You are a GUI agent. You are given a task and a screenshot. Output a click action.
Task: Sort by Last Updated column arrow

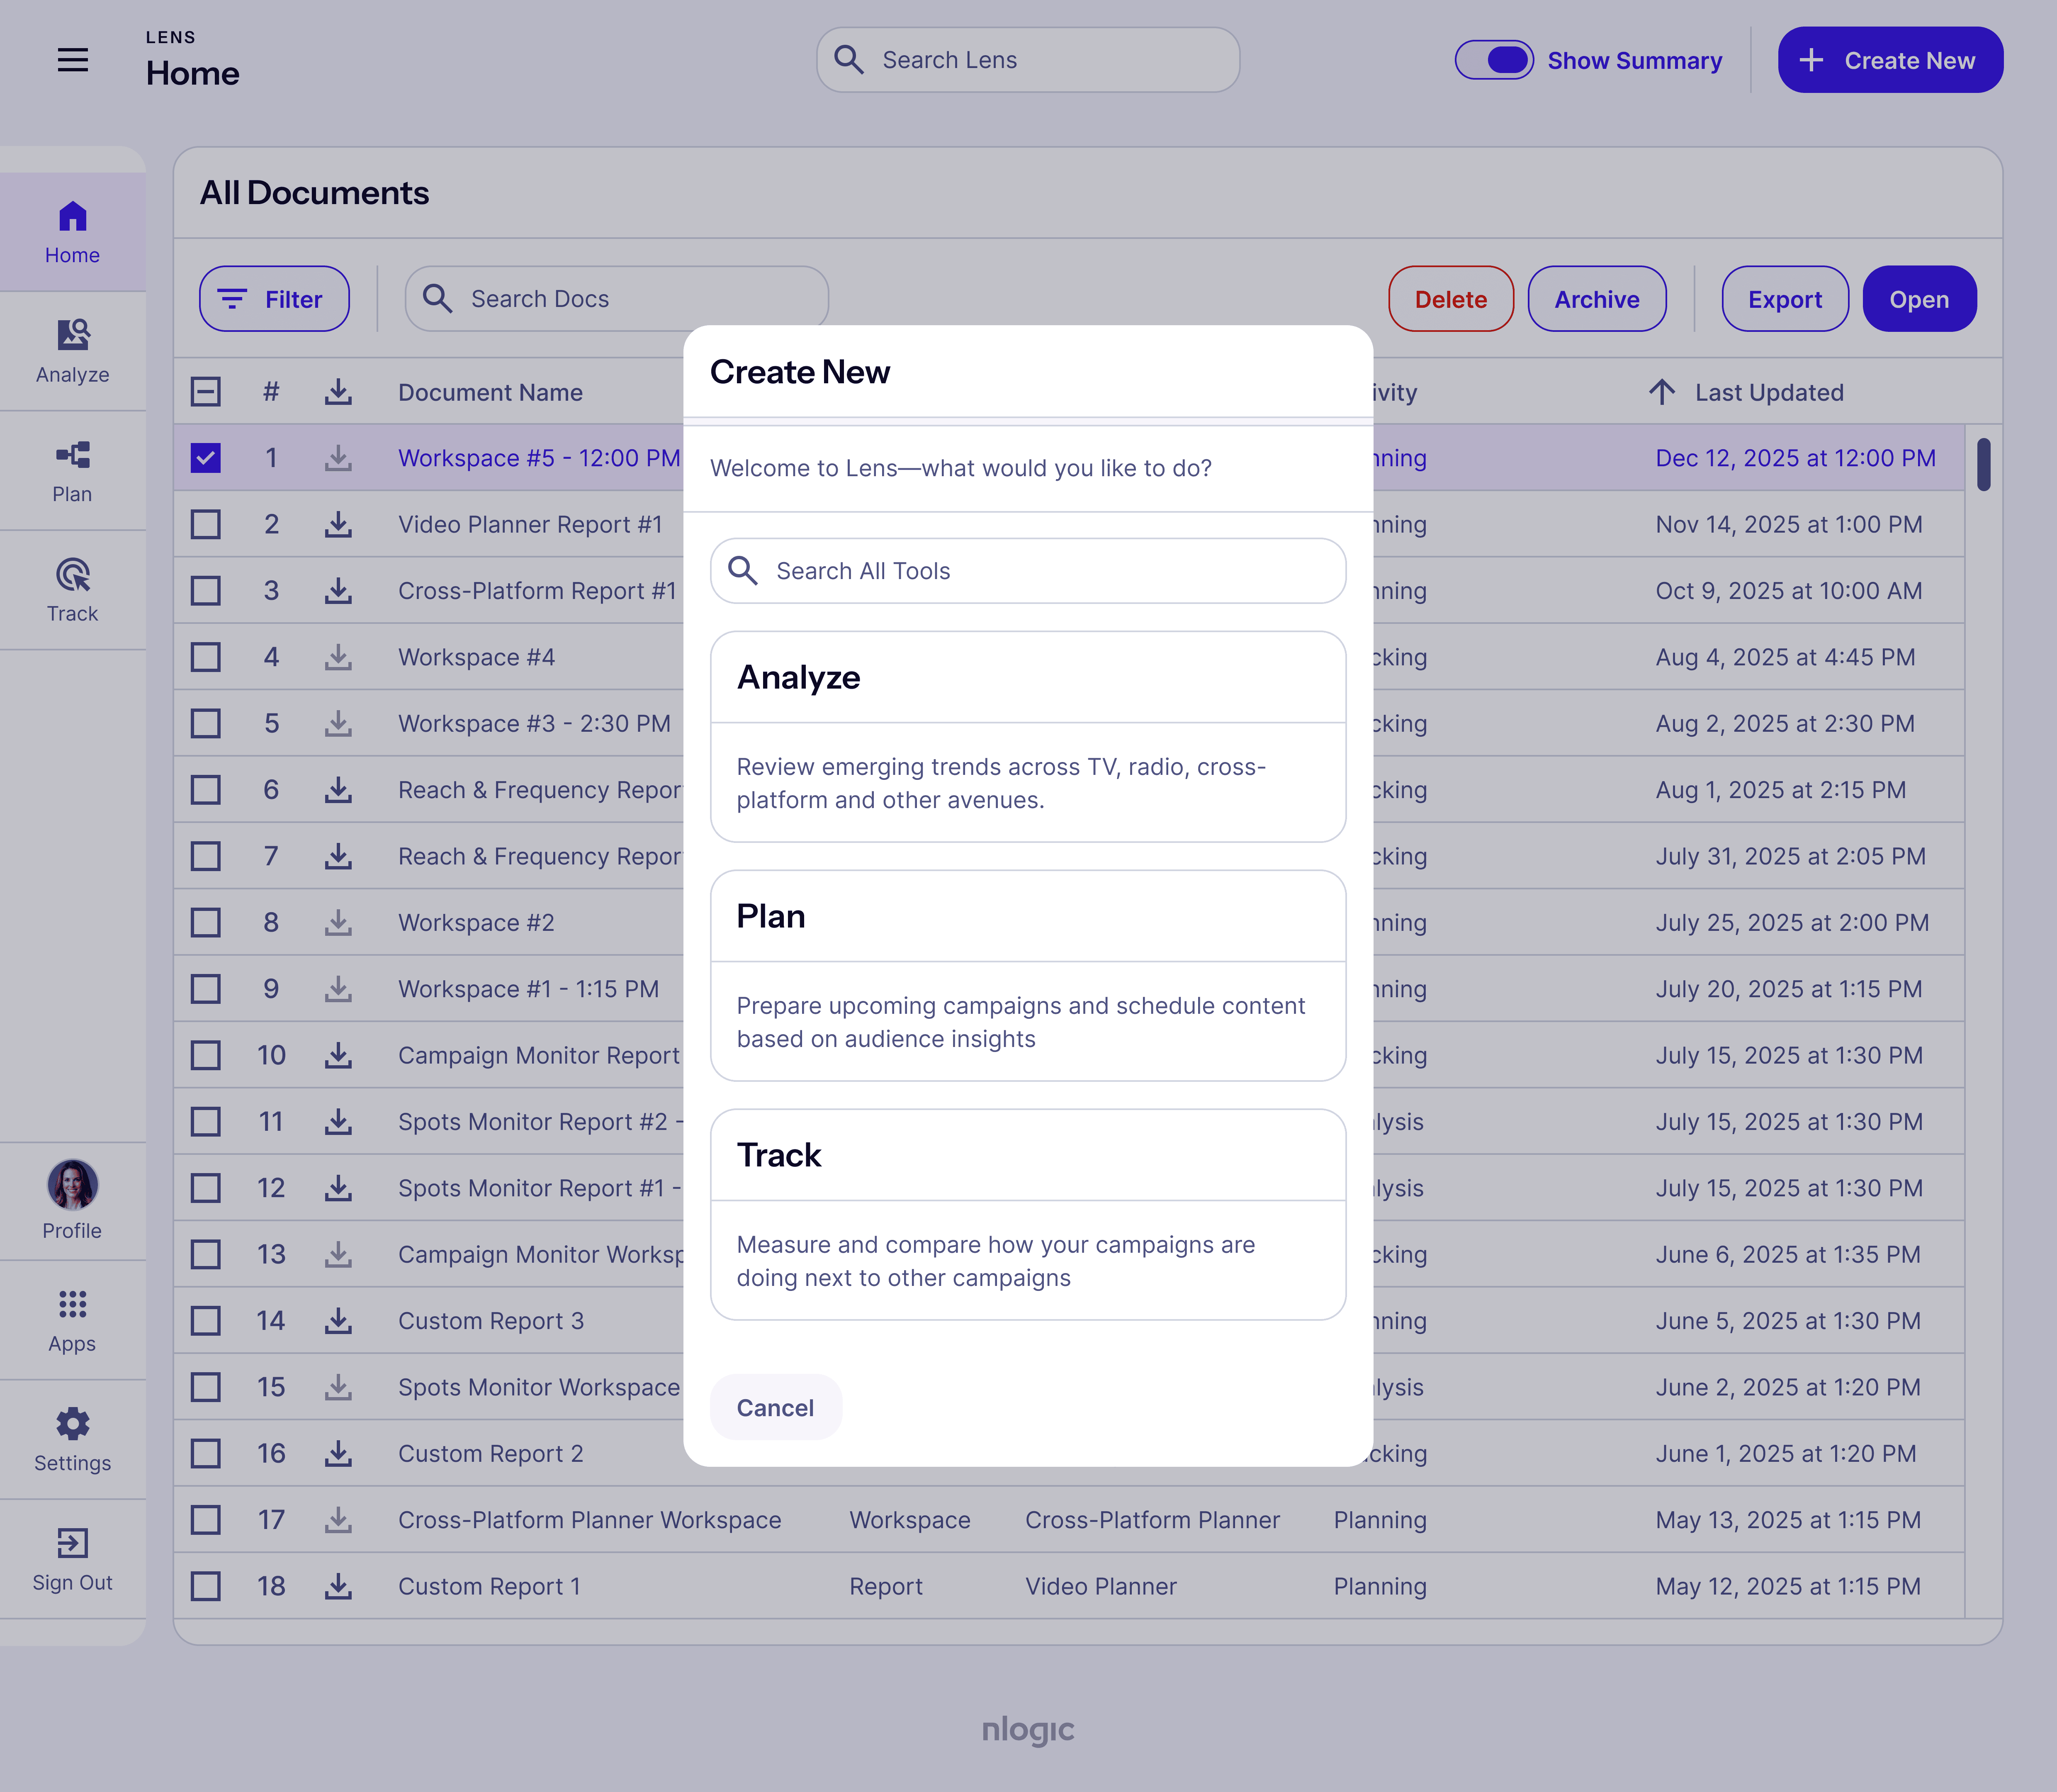(x=1661, y=392)
